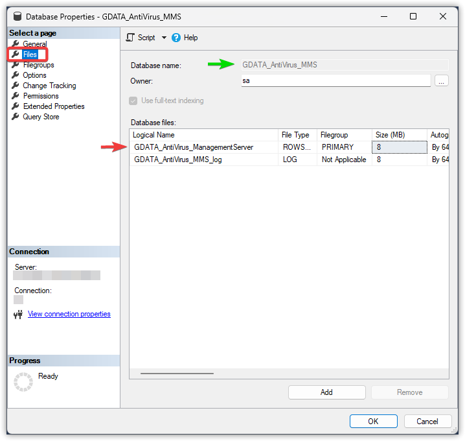
Task: Open View connection properties link
Action: 69,314
